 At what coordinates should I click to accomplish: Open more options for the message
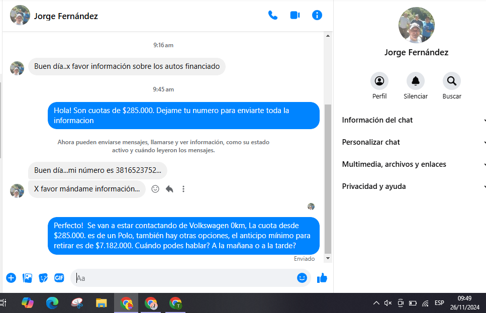(183, 189)
